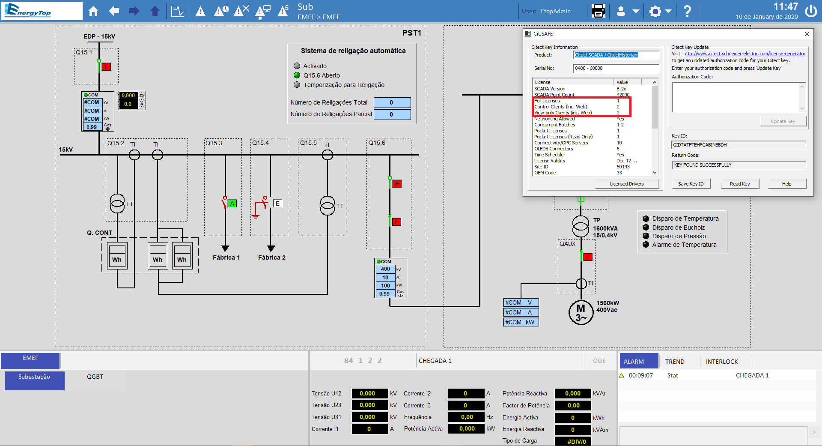822x446 pixels.
Task: Go up one level with up arrow
Action: (155, 11)
